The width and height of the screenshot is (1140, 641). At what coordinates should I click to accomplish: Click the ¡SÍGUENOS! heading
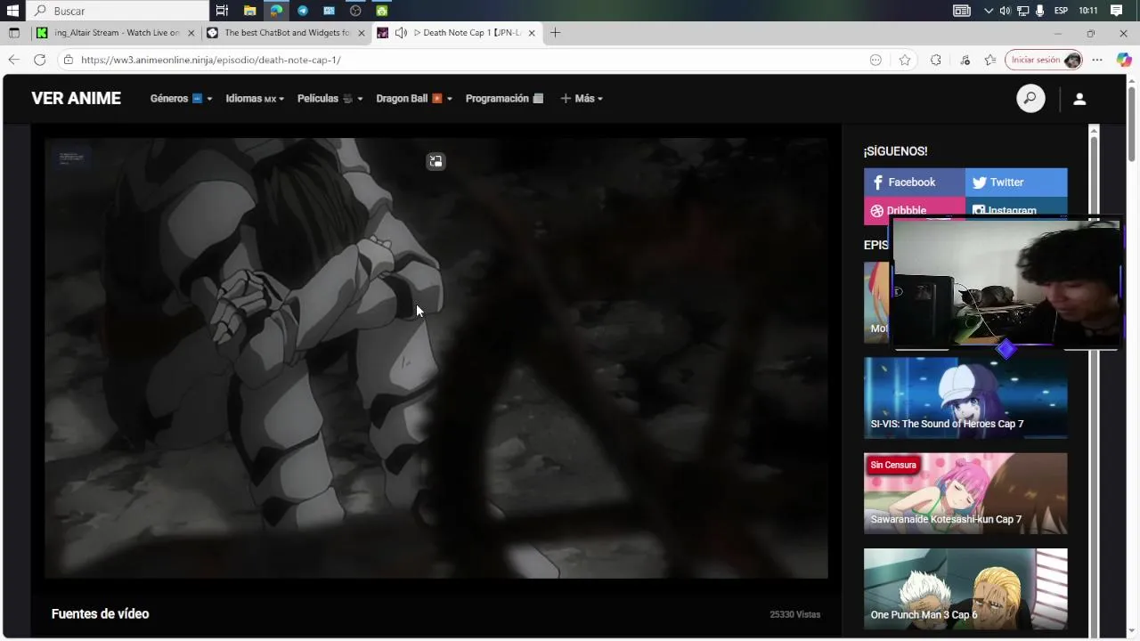pyautogui.click(x=895, y=151)
